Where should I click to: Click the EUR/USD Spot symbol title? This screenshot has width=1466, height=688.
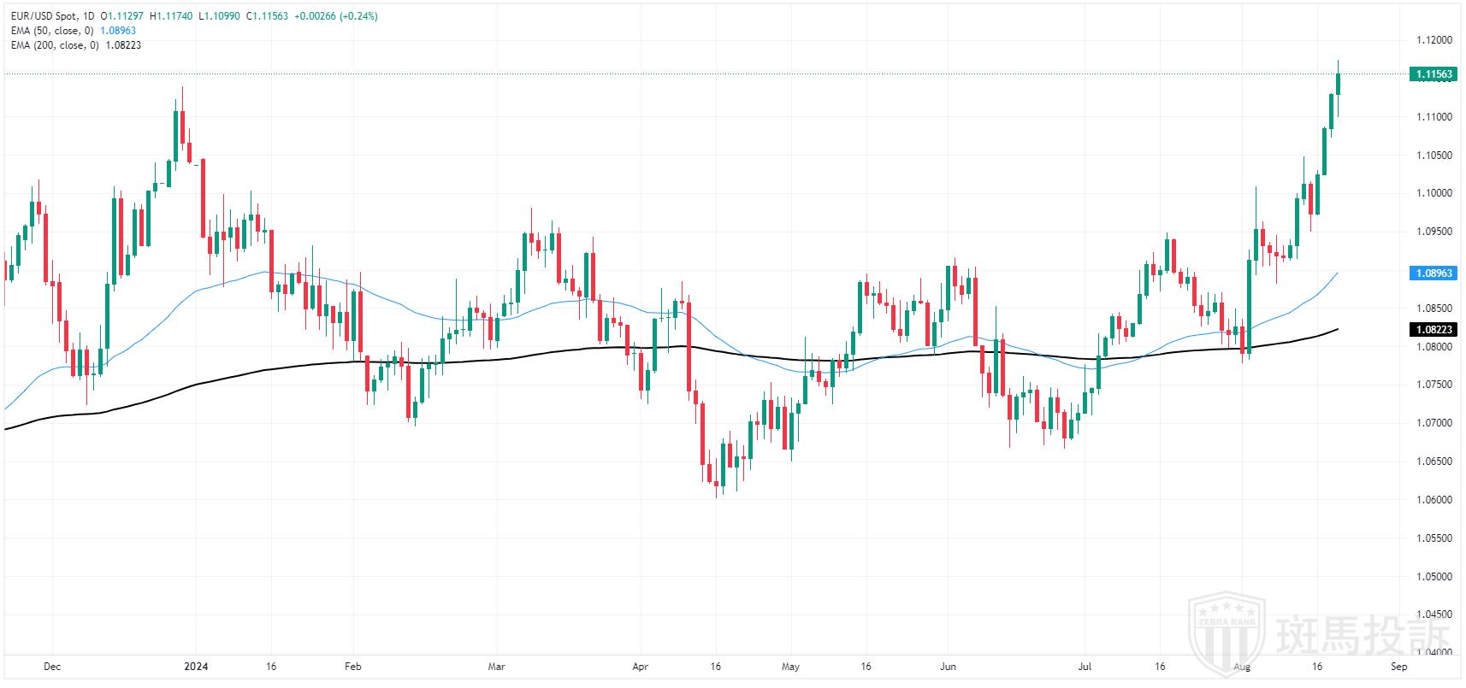[x=43, y=16]
